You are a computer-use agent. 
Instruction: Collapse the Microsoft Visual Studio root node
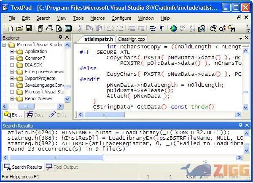[5, 45]
